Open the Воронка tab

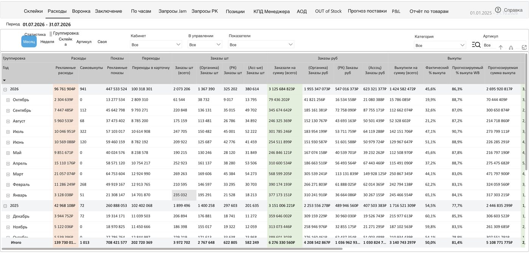click(81, 11)
